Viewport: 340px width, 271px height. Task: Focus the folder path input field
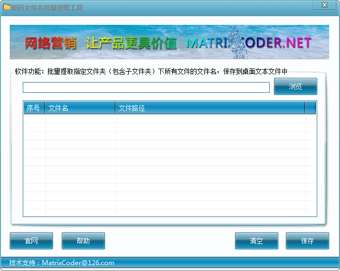tap(146, 87)
